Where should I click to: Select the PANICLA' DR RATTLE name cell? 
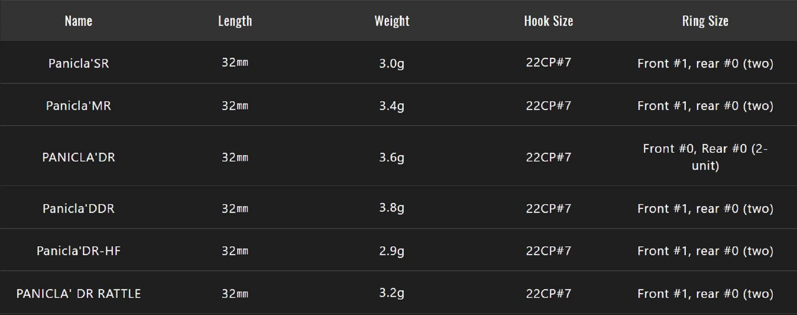[x=79, y=294]
